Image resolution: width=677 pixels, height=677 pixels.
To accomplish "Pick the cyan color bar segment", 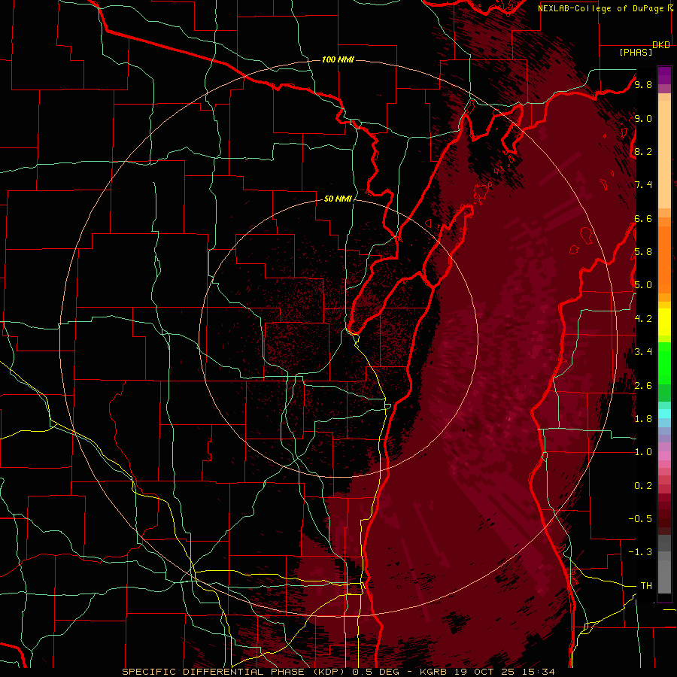I will click(664, 414).
